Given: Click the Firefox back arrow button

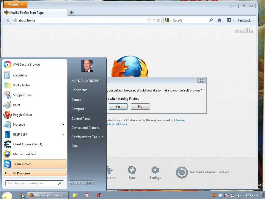Looking at the screenshot, I should 8,20.
